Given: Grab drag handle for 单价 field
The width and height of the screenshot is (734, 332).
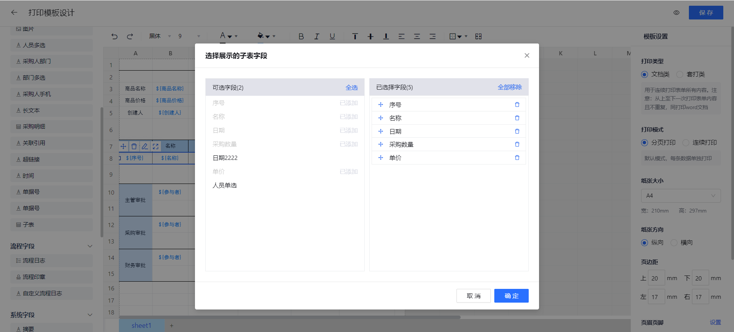Looking at the screenshot, I should coord(381,158).
